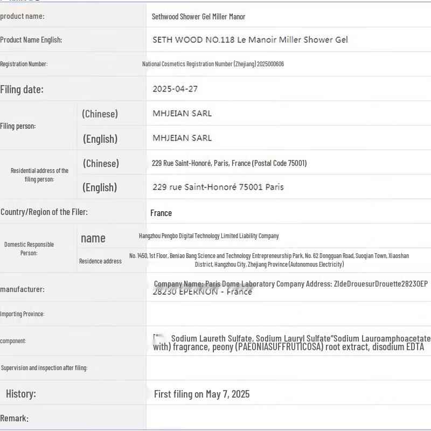The height and width of the screenshot is (431, 431).
Task: Click the 'name' sub-label
Action: point(93,238)
